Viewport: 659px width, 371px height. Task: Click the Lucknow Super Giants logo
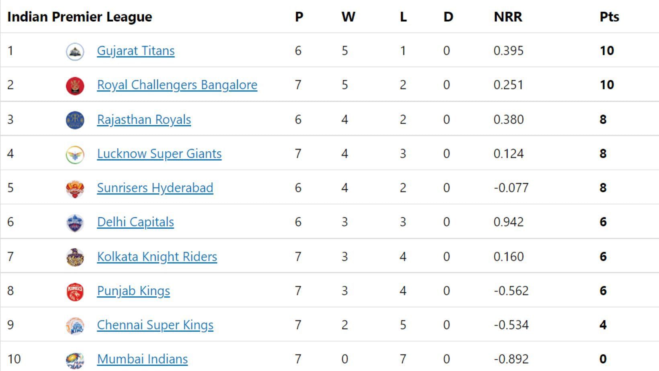[x=75, y=155]
